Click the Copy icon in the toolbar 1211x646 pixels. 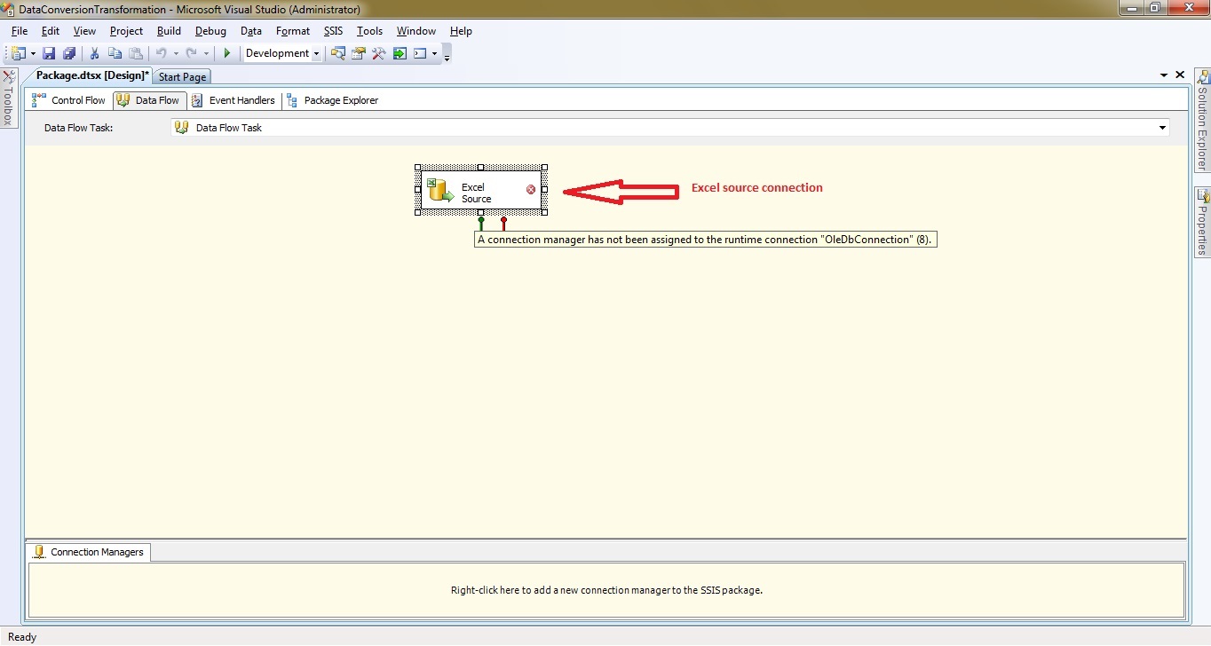click(115, 53)
